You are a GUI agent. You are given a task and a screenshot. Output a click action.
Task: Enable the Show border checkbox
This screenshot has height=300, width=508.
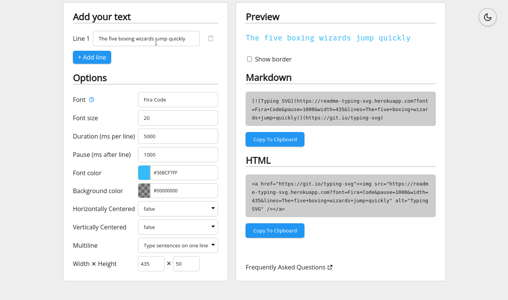click(x=249, y=59)
